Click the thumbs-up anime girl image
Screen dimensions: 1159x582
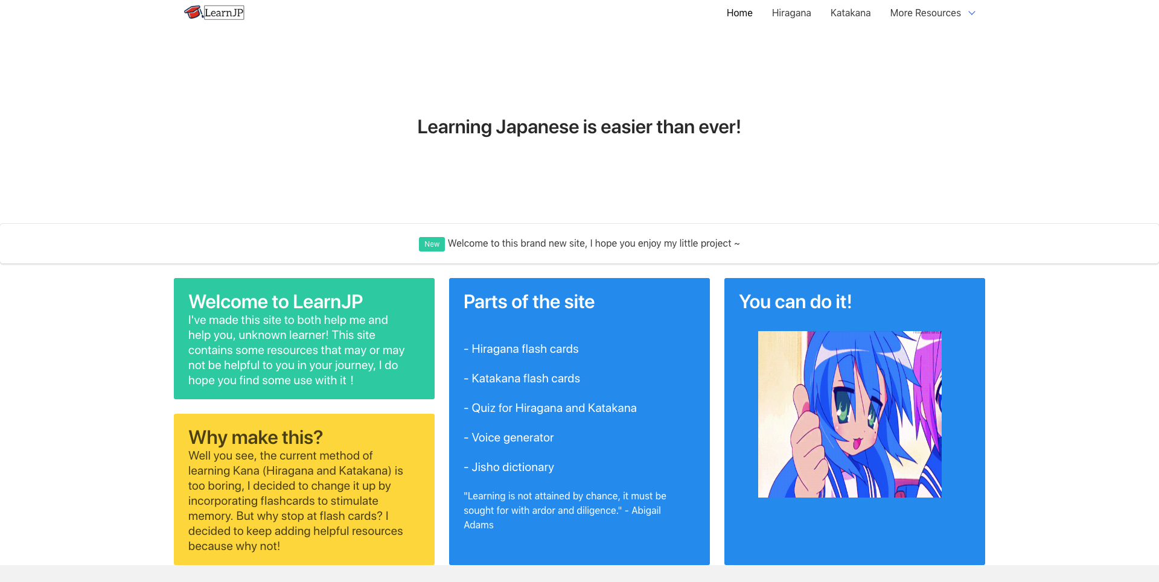(849, 414)
